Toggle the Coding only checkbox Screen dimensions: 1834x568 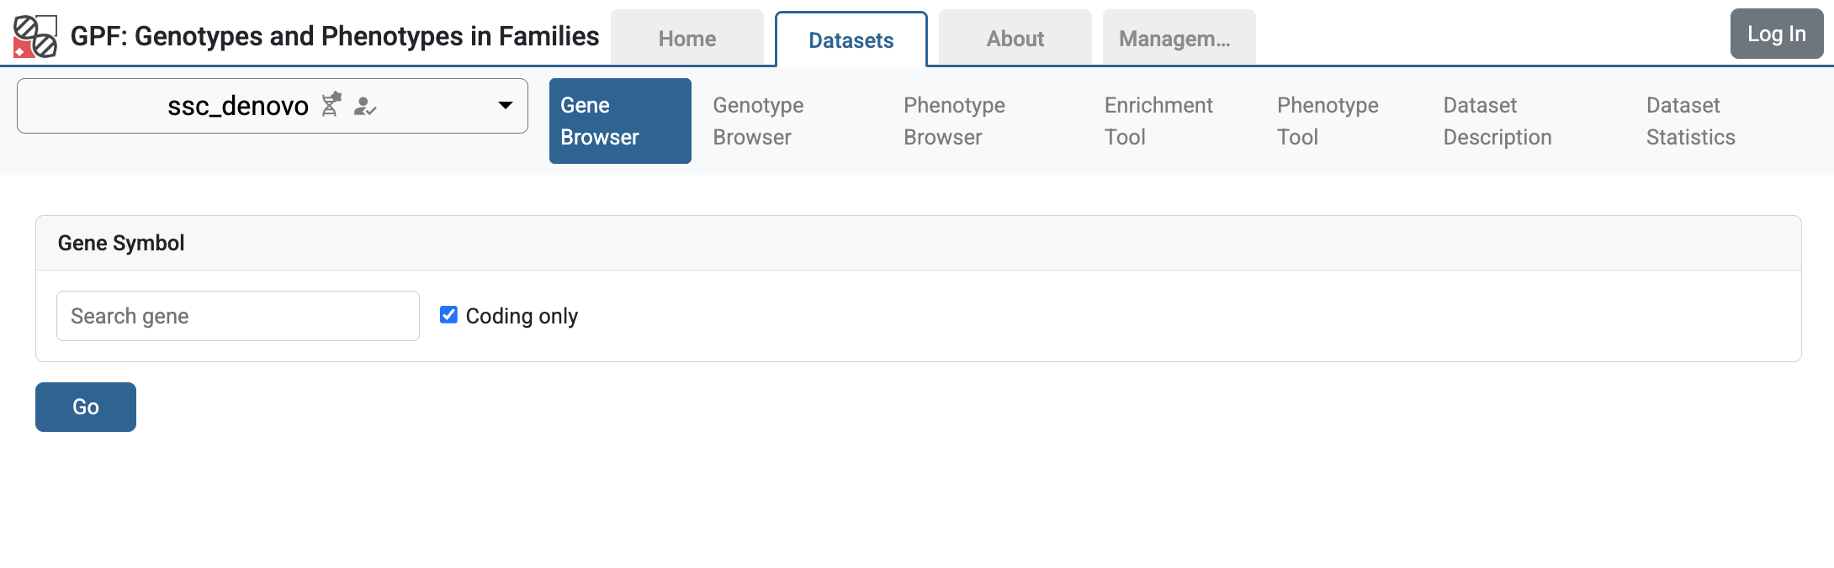pos(449,315)
